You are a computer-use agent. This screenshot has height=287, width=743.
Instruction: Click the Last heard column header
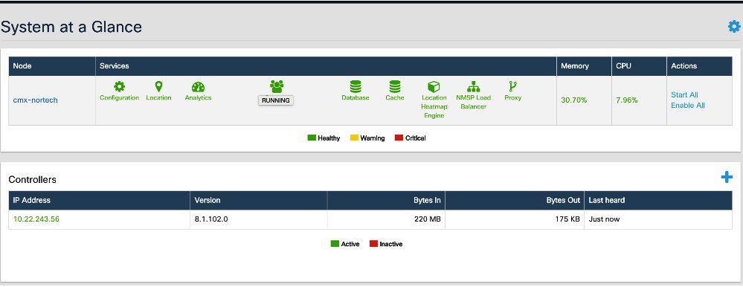click(658, 200)
